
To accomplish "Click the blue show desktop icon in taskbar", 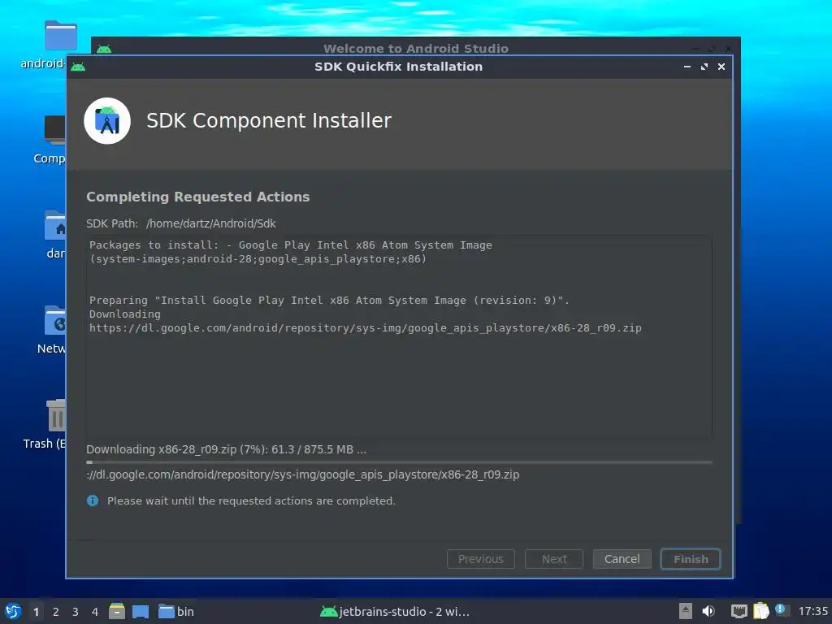I will click(x=141, y=612).
